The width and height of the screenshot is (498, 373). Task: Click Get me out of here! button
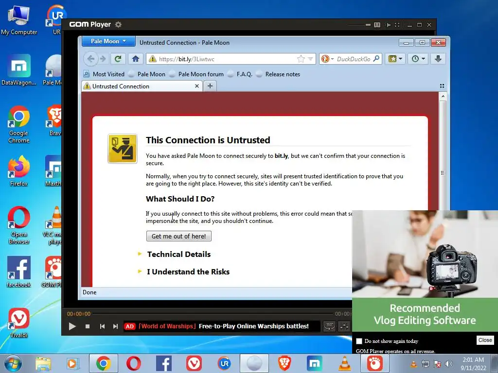coord(179,237)
